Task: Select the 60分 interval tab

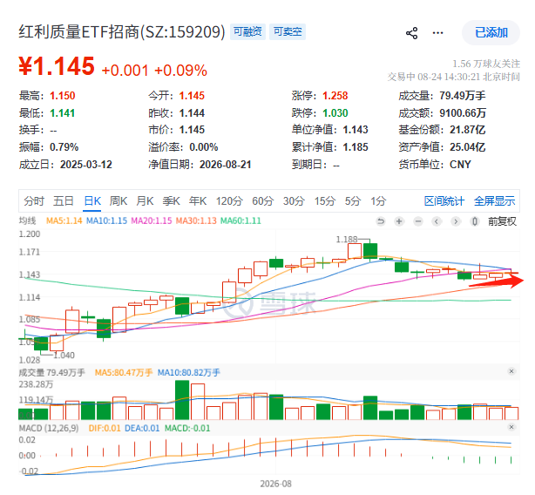Action: [x=263, y=201]
